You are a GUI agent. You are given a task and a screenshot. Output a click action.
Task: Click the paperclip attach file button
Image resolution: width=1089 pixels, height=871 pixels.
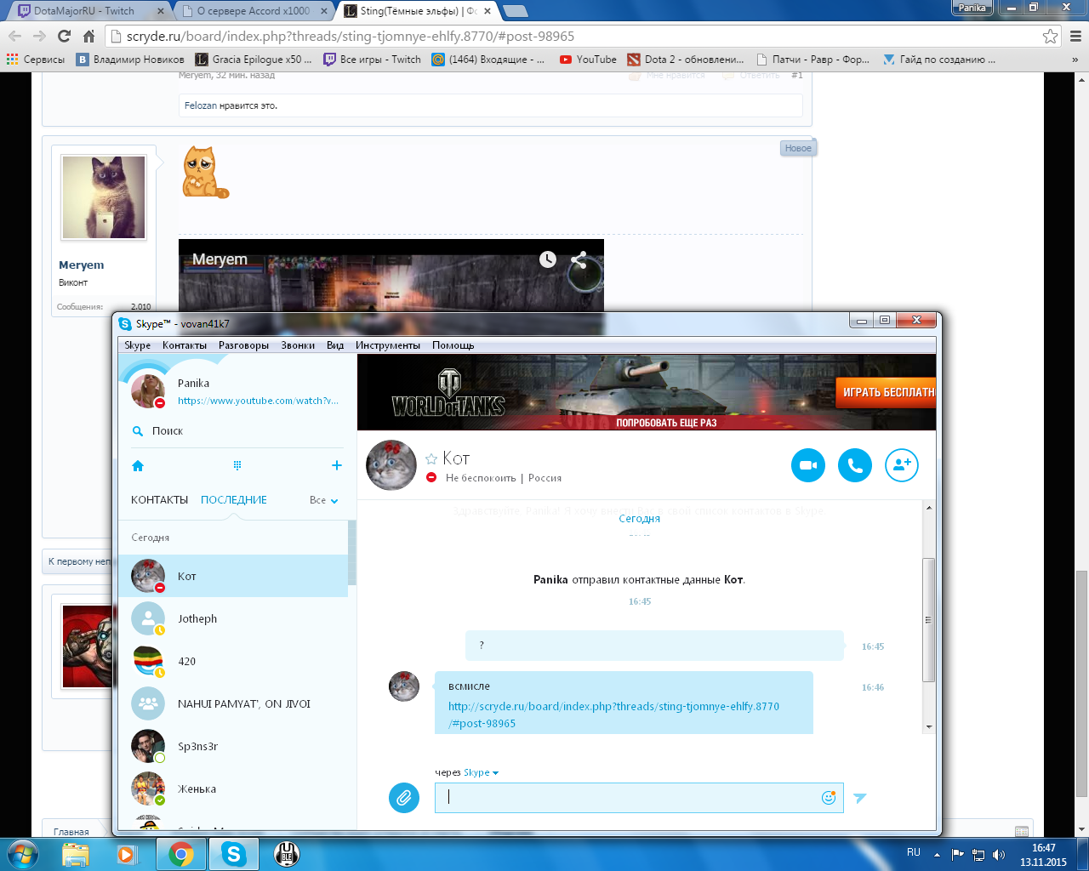[x=404, y=798]
